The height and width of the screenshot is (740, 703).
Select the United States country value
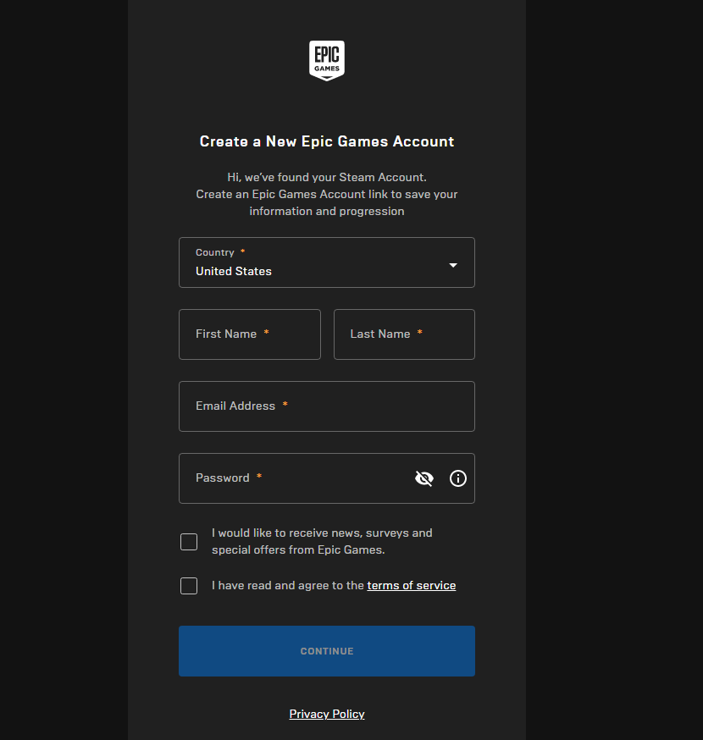234,271
